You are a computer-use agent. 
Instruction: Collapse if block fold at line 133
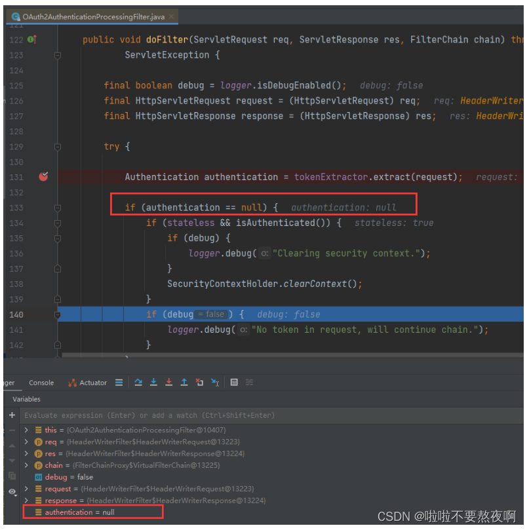58,208
